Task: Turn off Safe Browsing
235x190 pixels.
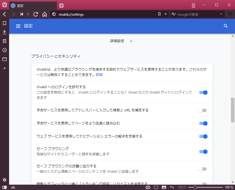Action: [203, 151]
